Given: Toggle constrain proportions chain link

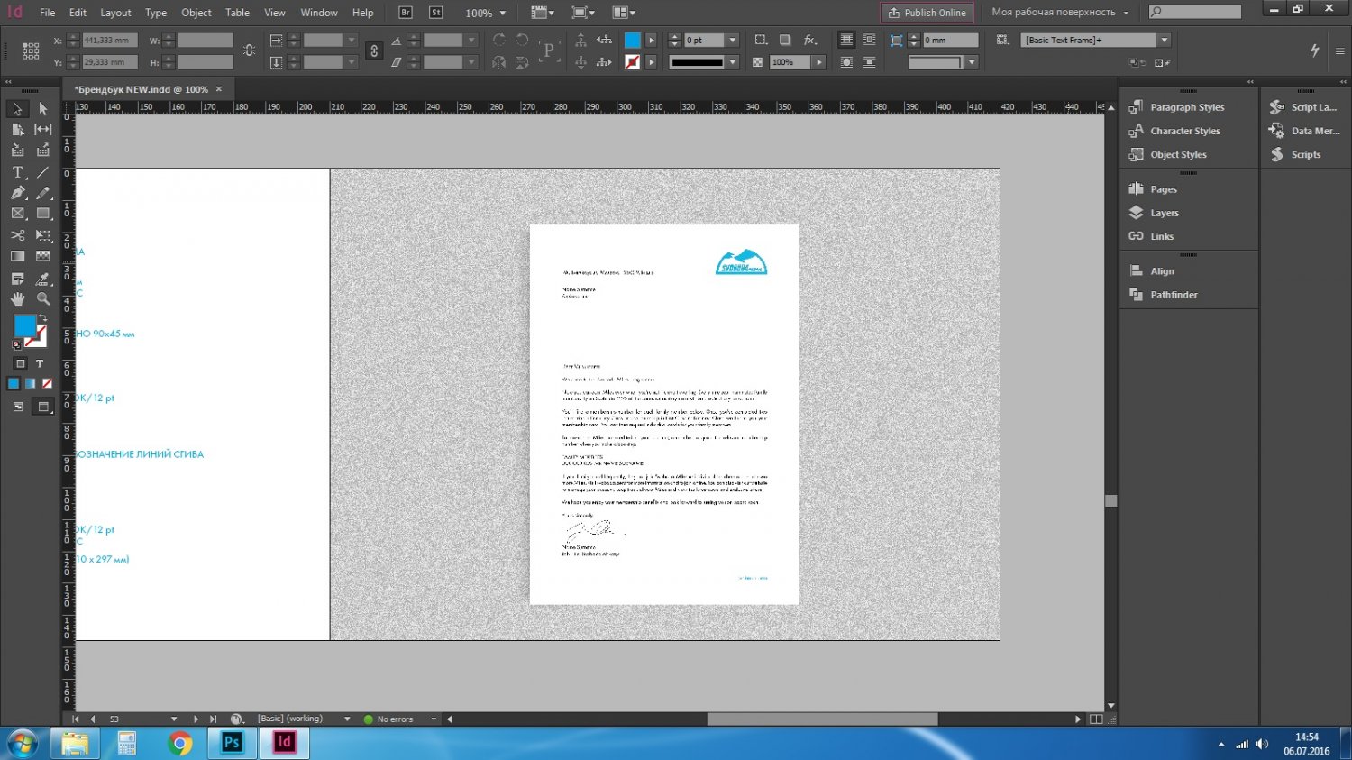Looking at the screenshot, I should click(374, 51).
